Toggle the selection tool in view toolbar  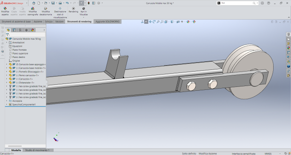(146, 22)
